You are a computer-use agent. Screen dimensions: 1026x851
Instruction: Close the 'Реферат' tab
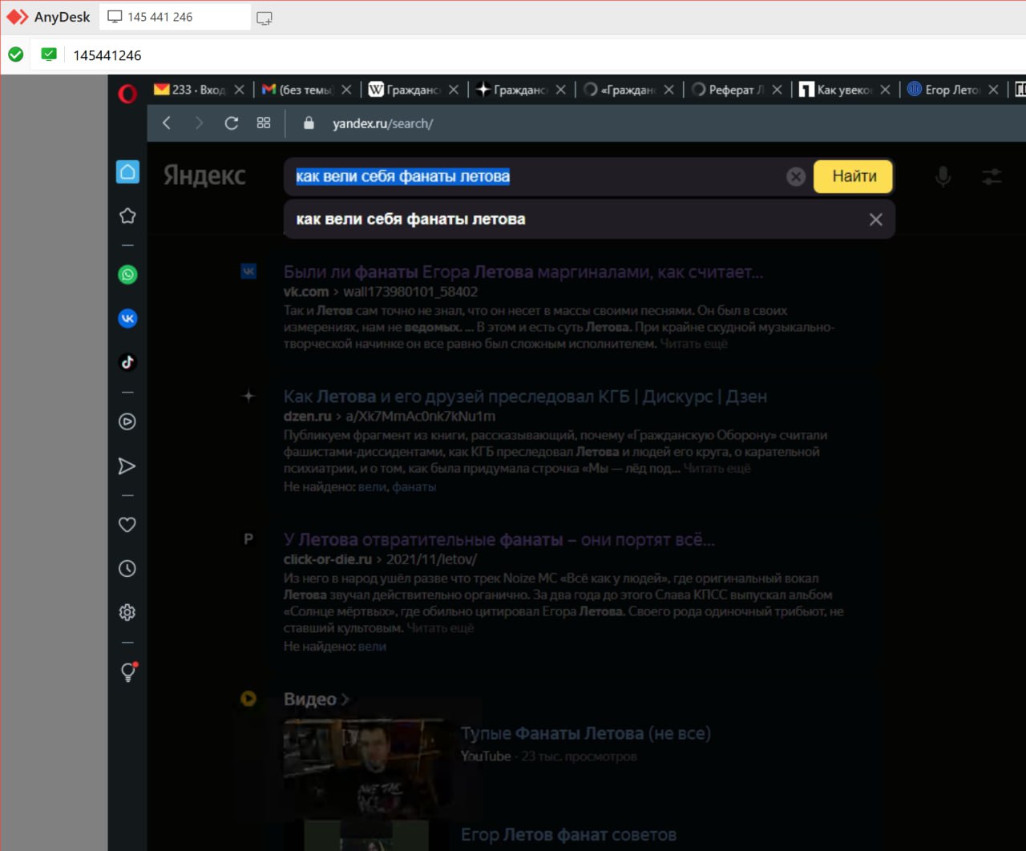click(x=777, y=90)
